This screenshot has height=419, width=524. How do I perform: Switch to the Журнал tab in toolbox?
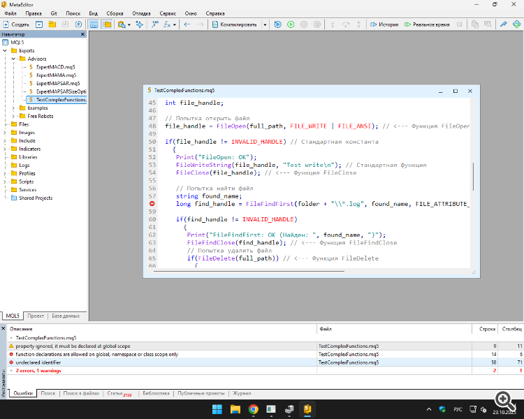pyautogui.click(x=242, y=394)
